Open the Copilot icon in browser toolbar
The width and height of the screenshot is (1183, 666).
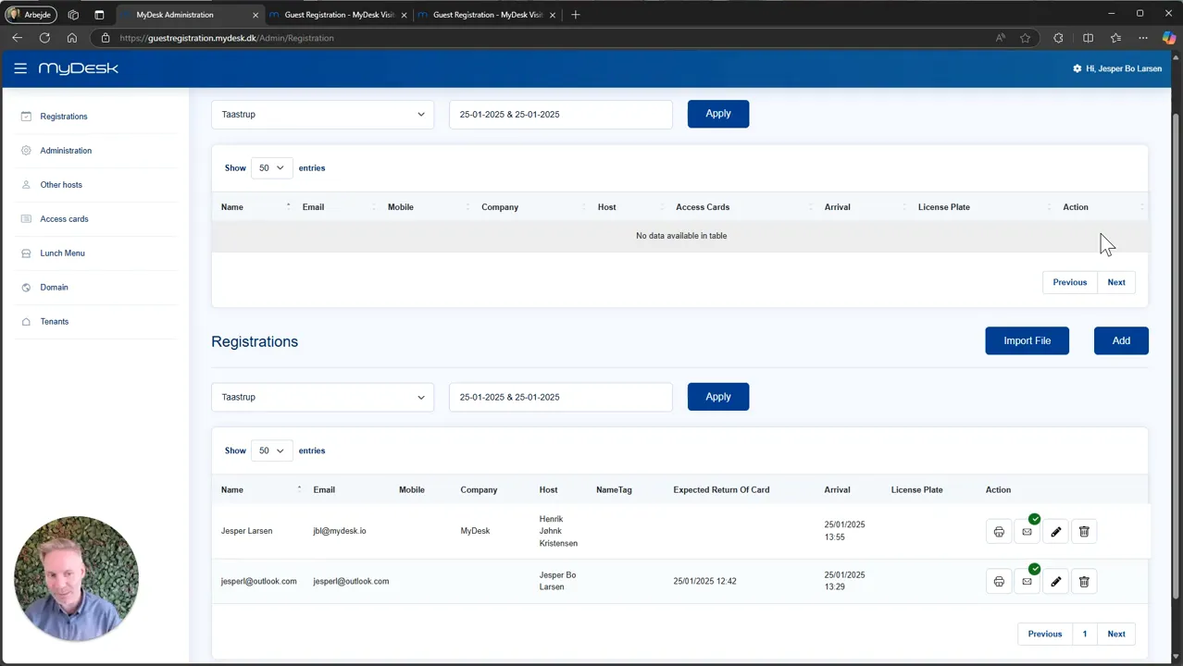click(1169, 38)
